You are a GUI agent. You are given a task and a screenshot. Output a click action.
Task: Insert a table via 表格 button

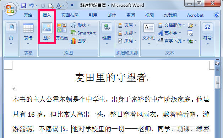tap(28, 34)
